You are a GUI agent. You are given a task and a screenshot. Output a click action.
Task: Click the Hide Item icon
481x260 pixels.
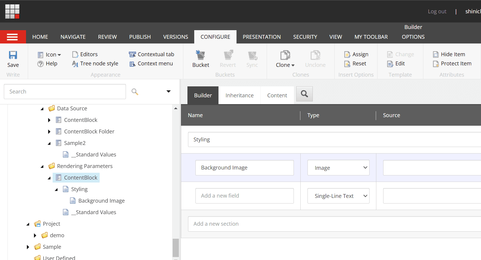tap(436, 54)
